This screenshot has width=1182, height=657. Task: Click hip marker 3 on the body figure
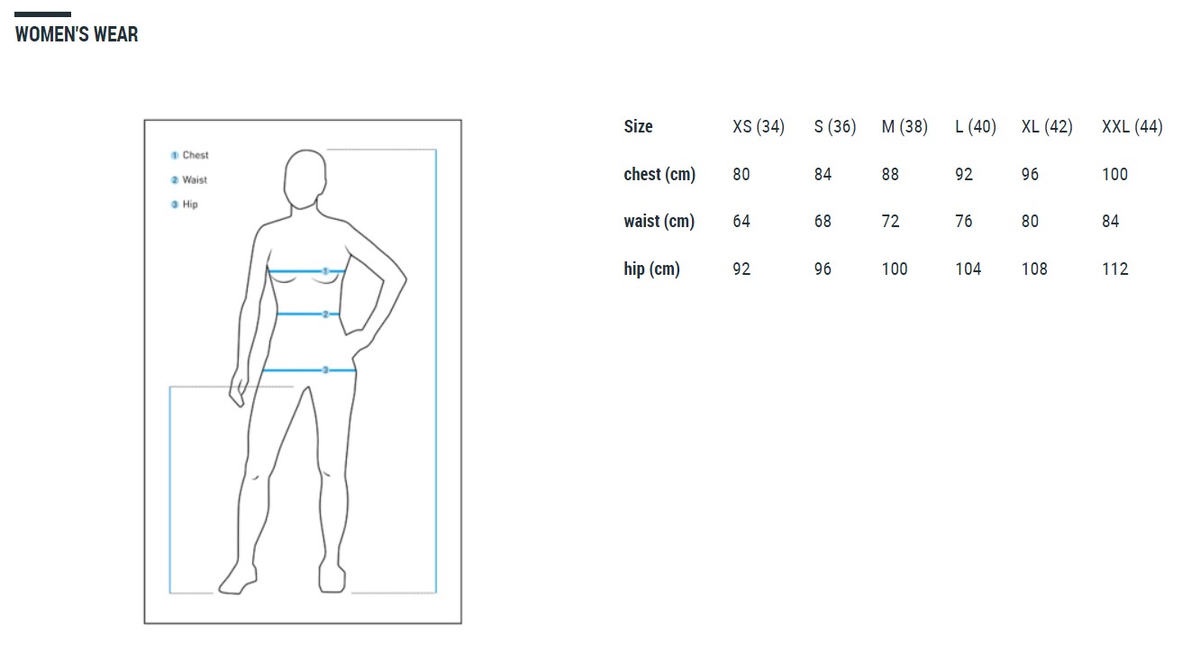(325, 370)
